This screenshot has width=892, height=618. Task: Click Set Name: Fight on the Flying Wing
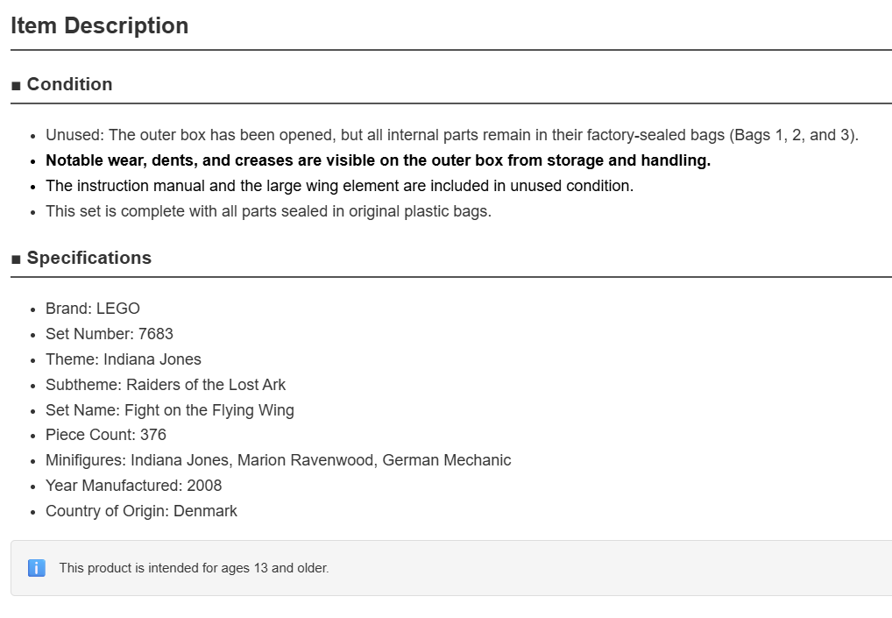click(x=170, y=410)
